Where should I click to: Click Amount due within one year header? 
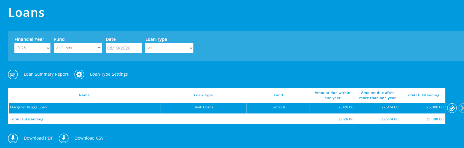click(x=332, y=95)
